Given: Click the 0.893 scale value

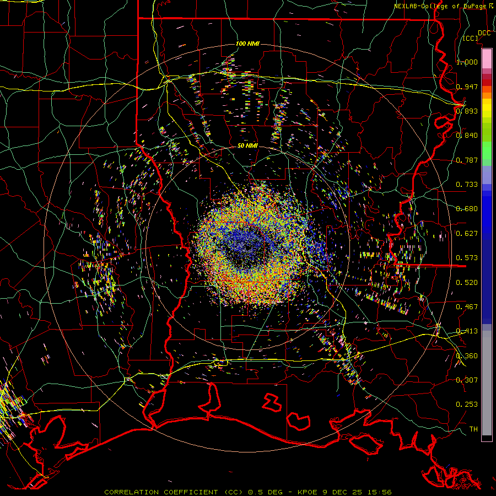Looking at the screenshot, I should (x=467, y=111).
